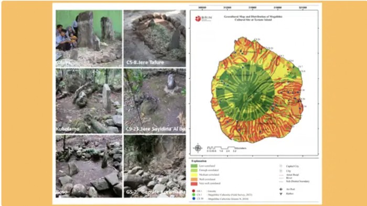
Task: Open the CS-8 Jere Tafure photo
Action: (155, 38)
